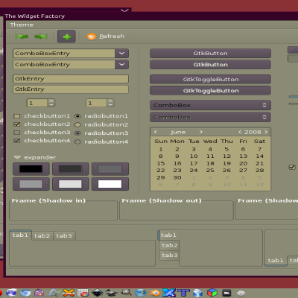
Task: Open Thunderbird mail icon in dock
Action: (11, 293)
